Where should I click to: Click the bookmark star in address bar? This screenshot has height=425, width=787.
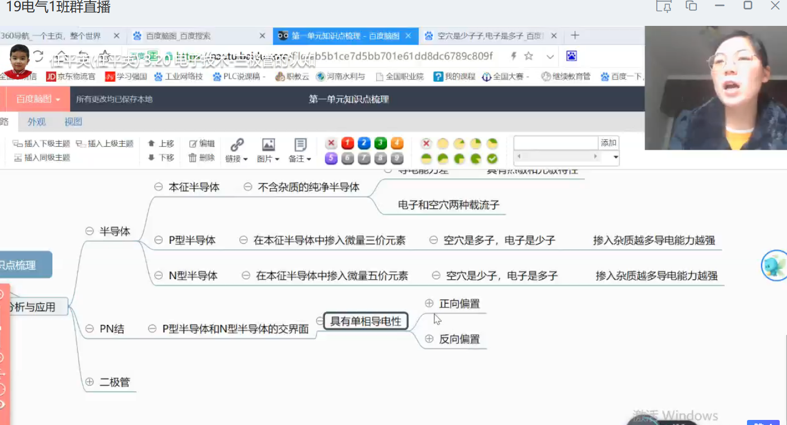(x=528, y=56)
